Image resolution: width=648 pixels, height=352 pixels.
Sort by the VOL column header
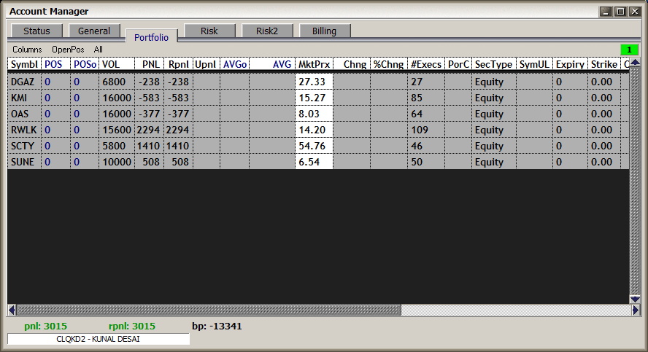pyautogui.click(x=117, y=64)
